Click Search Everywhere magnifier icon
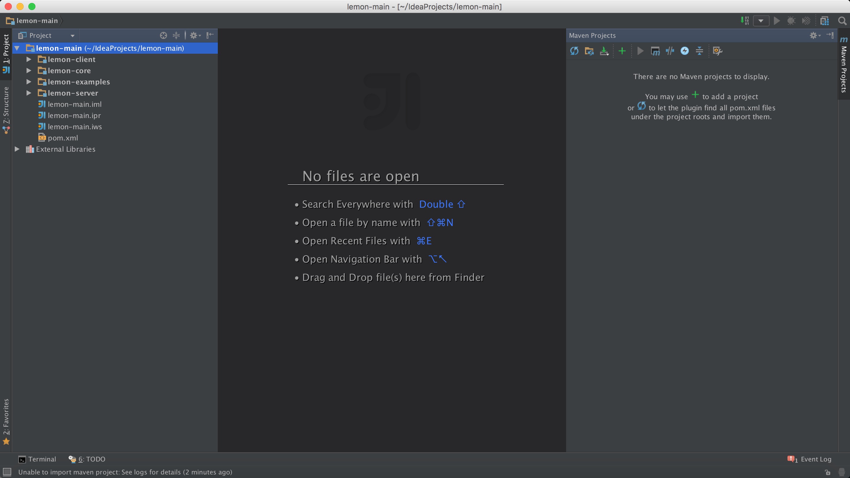The width and height of the screenshot is (850, 478). click(842, 21)
